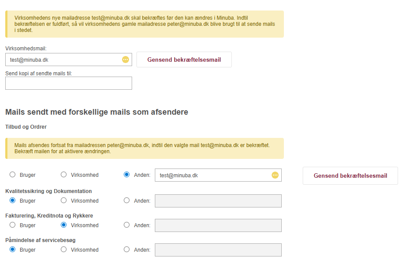402x267 pixels.
Task: Select Virksomhed for Fakturering, Kreditnota og Rykkere
Action: click(x=63, y=225)
